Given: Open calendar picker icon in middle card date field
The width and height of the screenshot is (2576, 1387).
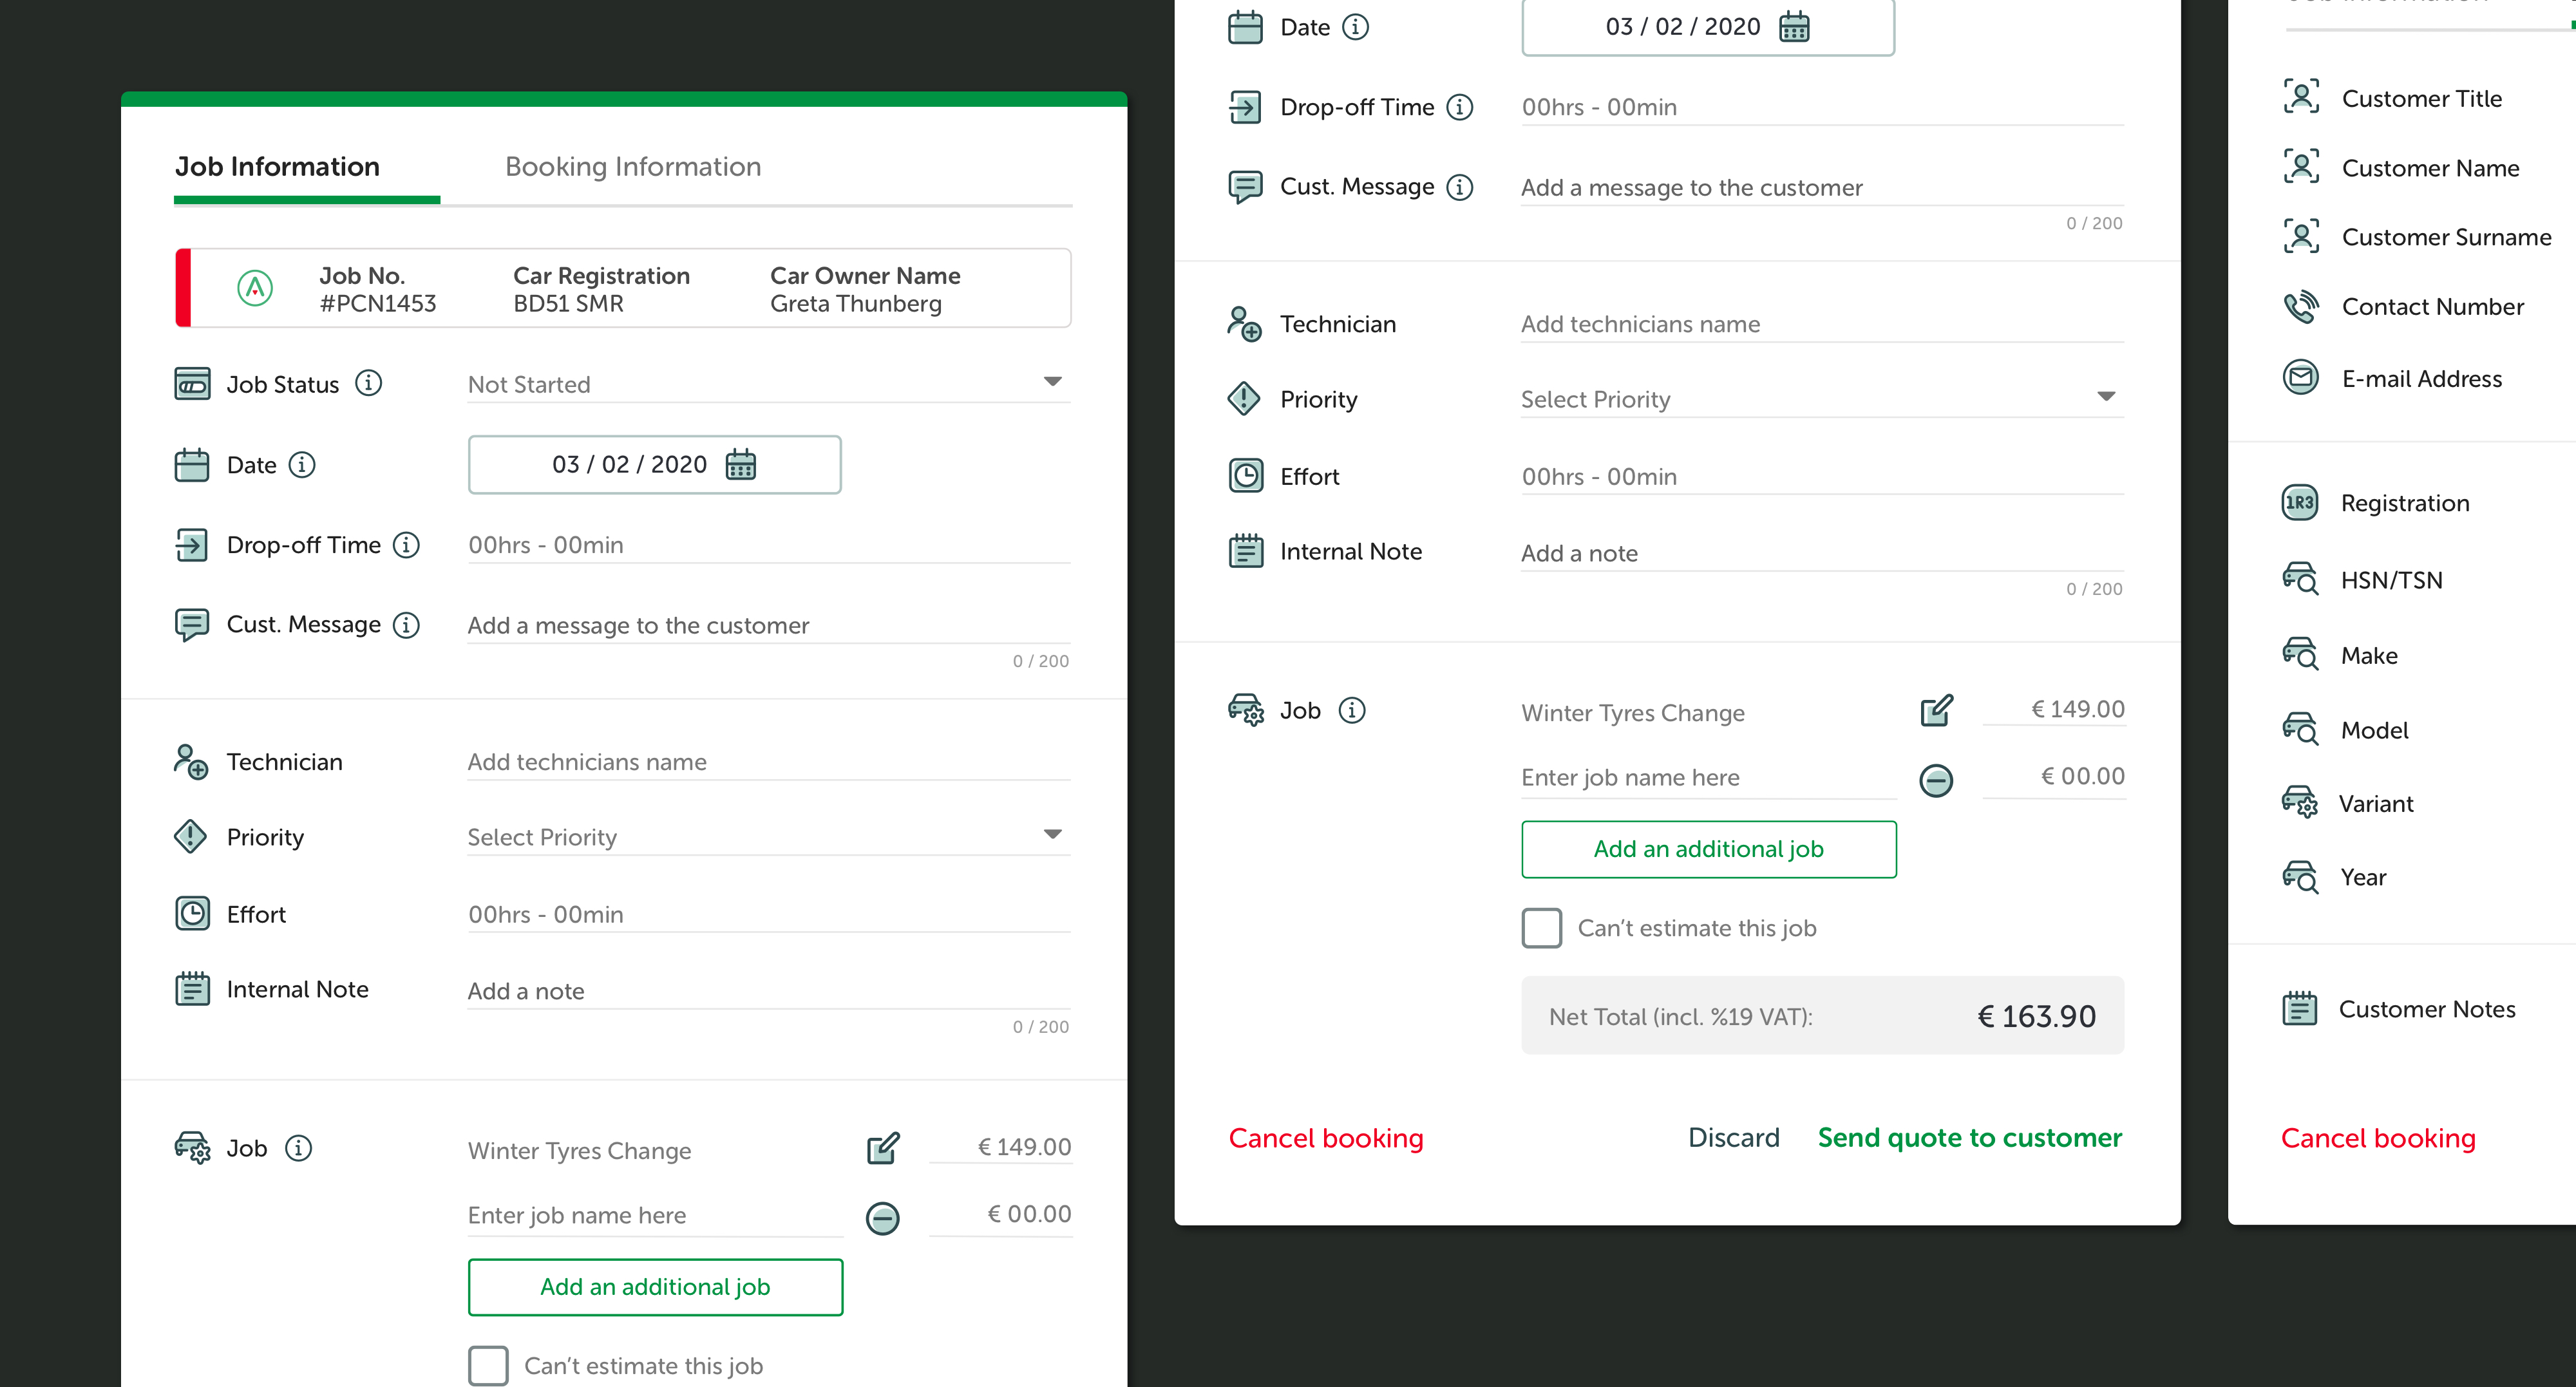Looking at the screenshot, I should pyautogui.click(x=1794, y=27).
